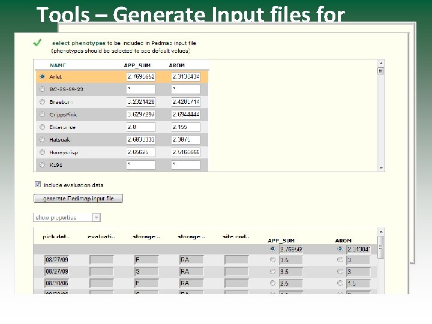Viewport: 432px width, 324px height.
Task: Click Braeburn APP_SUM value field
Action: point(141,102)
